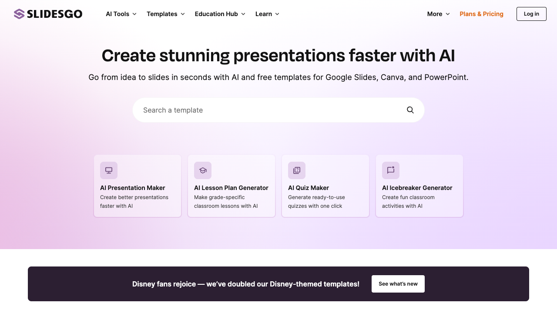557x313 pixels.
Task: Click the Log in button
Action: coord(531,13)
